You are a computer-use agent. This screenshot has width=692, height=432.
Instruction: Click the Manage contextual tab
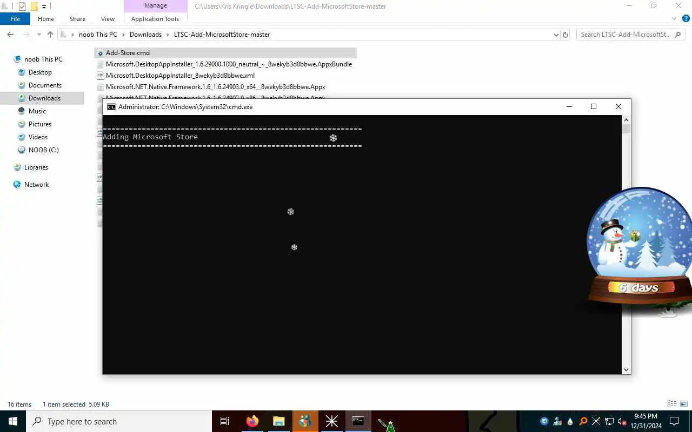[155, 6]
